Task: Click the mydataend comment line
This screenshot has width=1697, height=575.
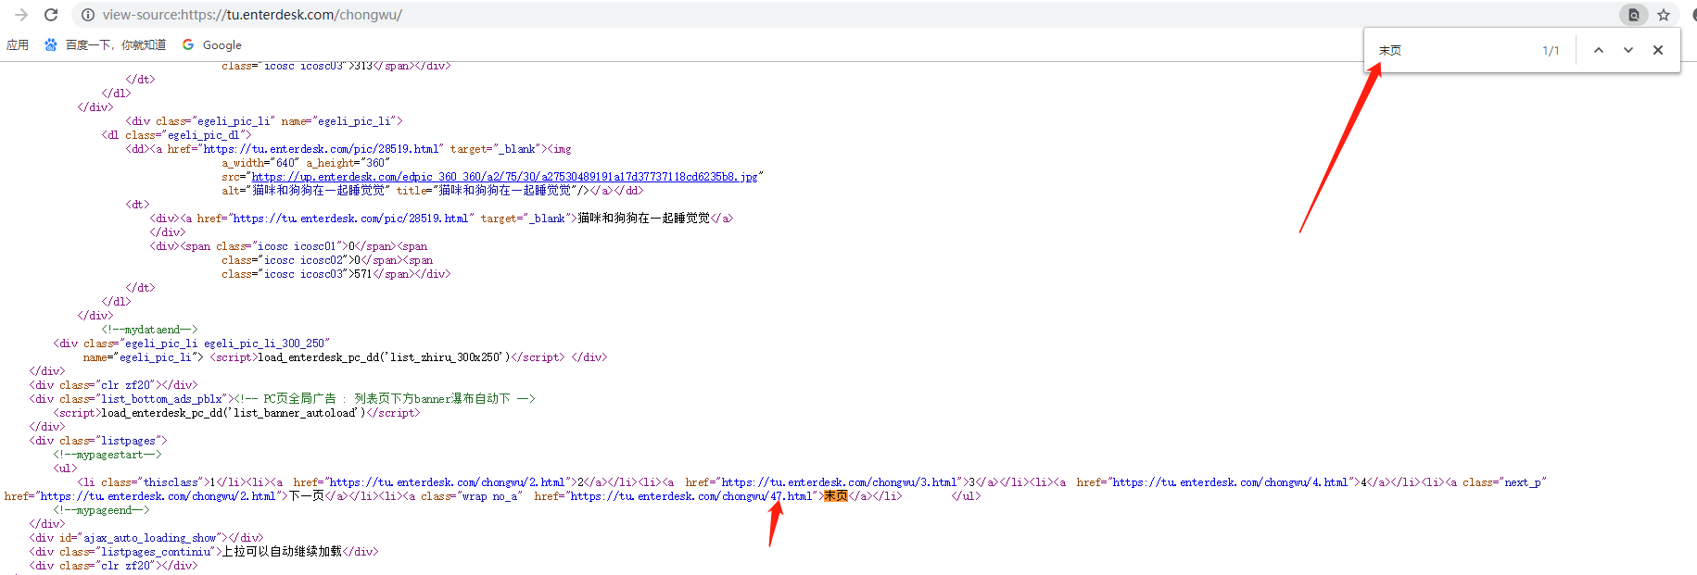Action: 149,330
